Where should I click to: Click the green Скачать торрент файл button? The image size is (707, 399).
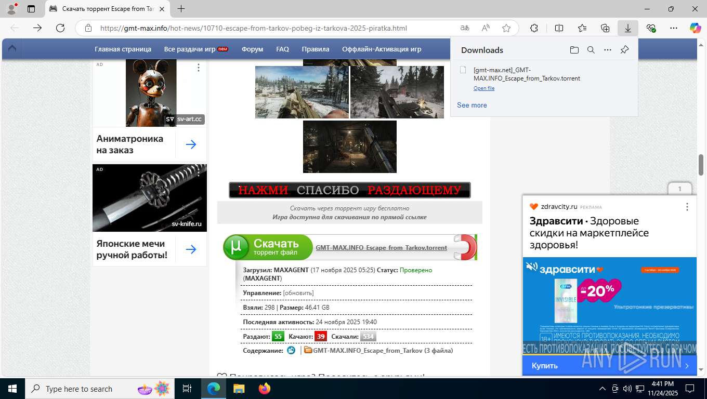click(268, 247)
